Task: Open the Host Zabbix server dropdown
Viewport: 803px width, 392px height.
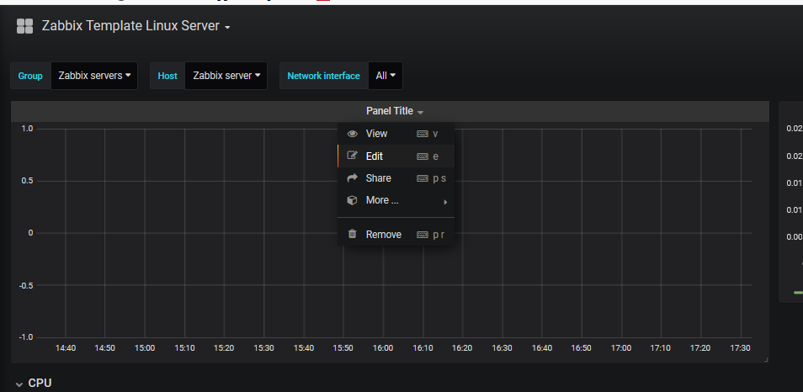Action: (x=226, y=76)
